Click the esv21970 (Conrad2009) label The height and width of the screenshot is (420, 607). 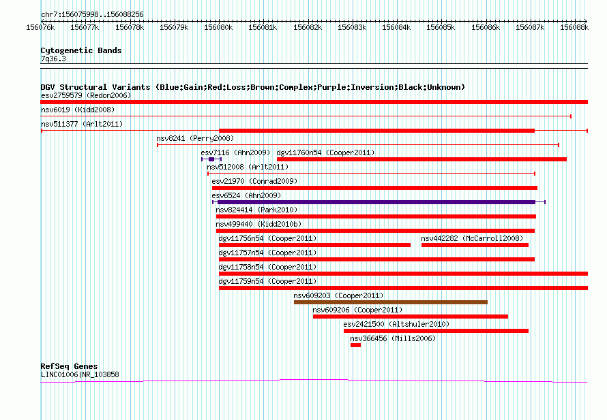pyautogui.click(x=254, y=181)
